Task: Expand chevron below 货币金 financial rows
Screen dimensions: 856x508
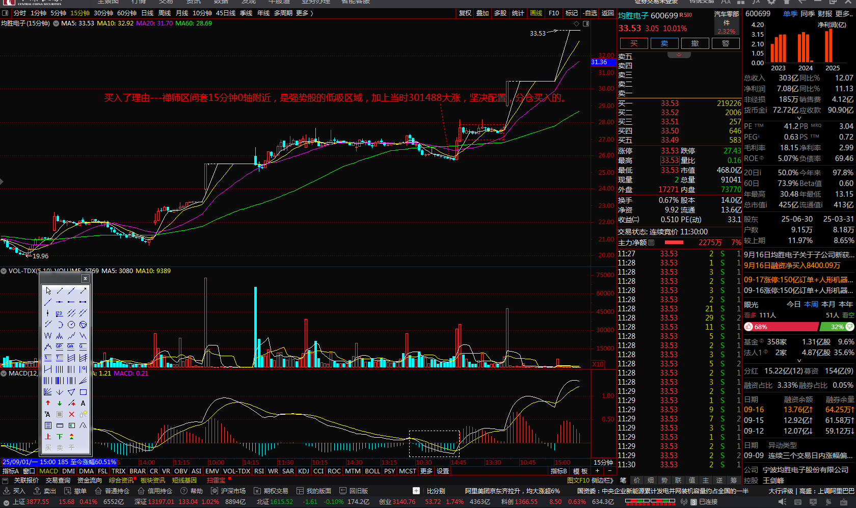Action: pyautogui.click(x=799, y=118)
